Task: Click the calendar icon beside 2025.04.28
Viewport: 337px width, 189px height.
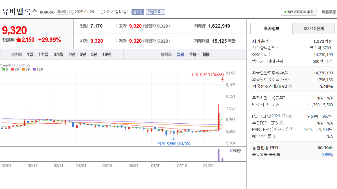Action: pyautogui.click(x=71, y=12)
